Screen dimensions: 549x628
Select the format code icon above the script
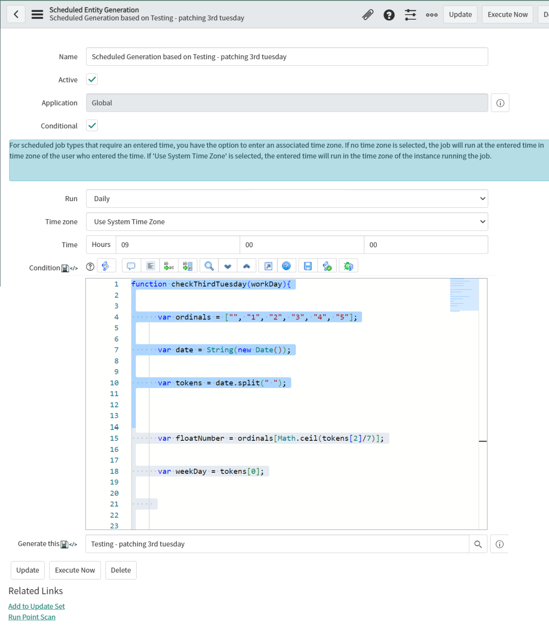pyautogui.click(x=150, y=265)
